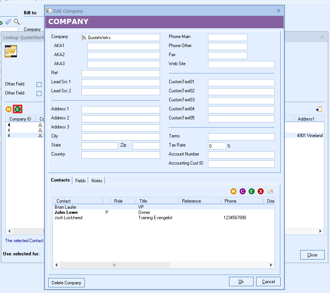
Task: Click the Web Site field
Action: pyautogui.click(x=241, y=64)
